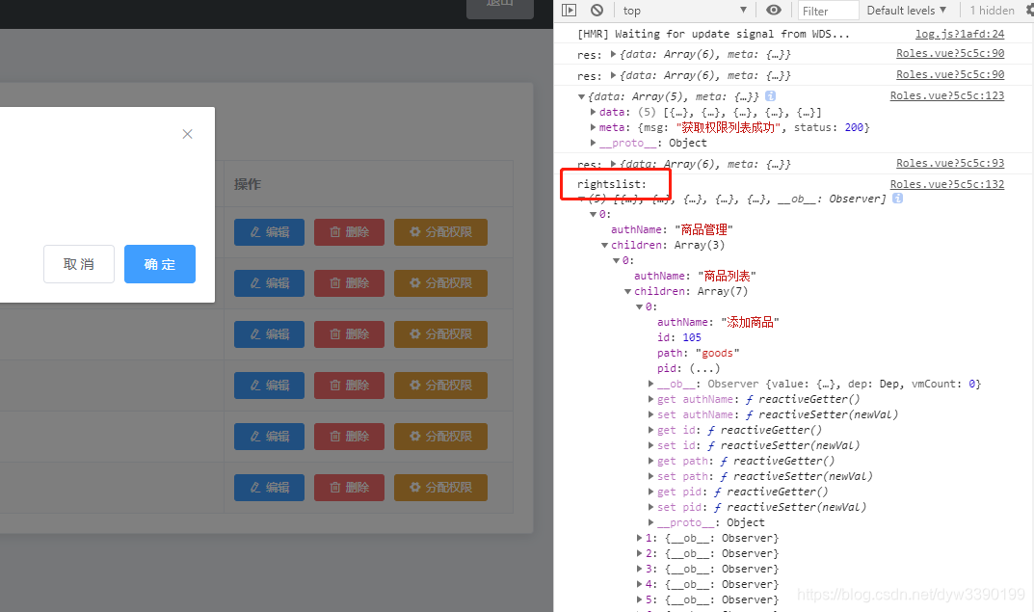The width and height of the screenshot is (1034, 612).
Task: Collapse children: Array(3) node
Action: coord(604,246)
